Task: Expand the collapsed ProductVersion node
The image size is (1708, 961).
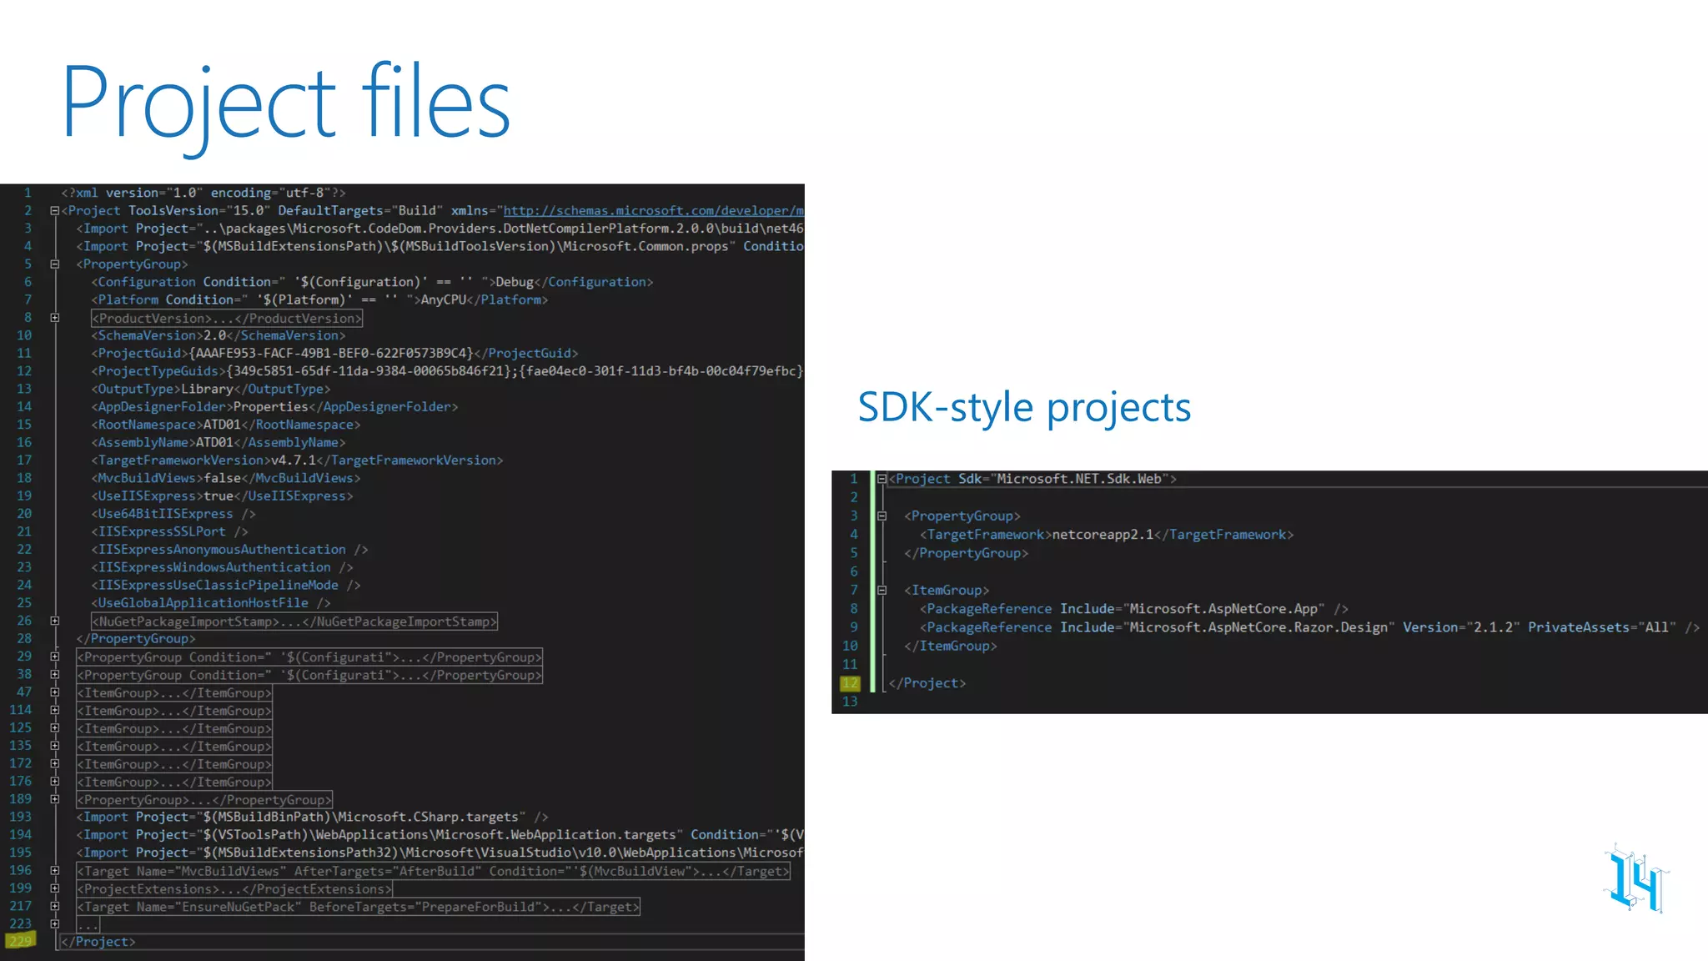Action: click(54, 318)
